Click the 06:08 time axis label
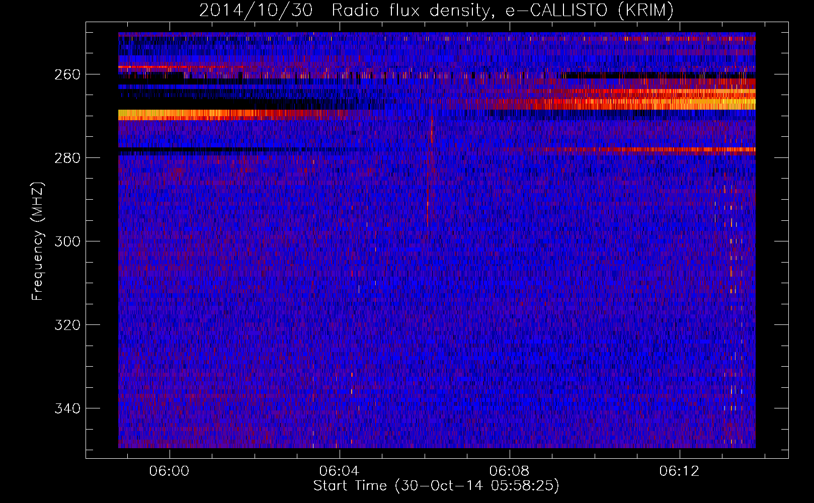 (x=510, y=471)
